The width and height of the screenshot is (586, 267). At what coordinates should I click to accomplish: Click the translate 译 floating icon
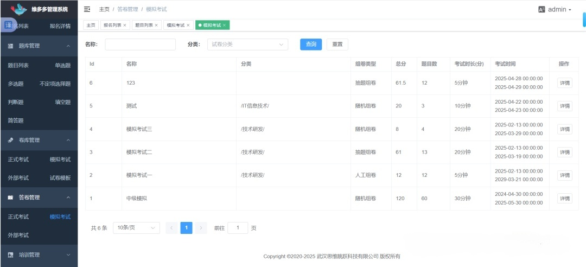pos(8,25)
